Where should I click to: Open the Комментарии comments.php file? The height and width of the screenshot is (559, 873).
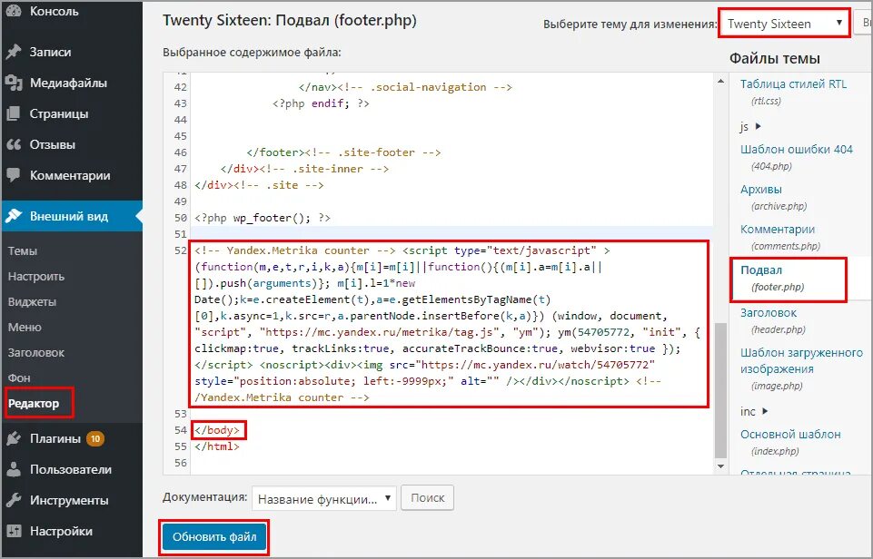[778, 230]
